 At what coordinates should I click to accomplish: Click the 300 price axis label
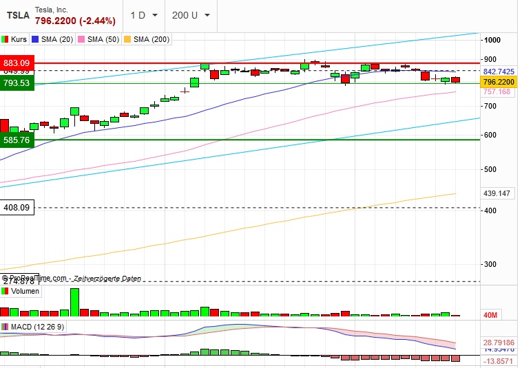pyautogui.click(x=490, y=264)
